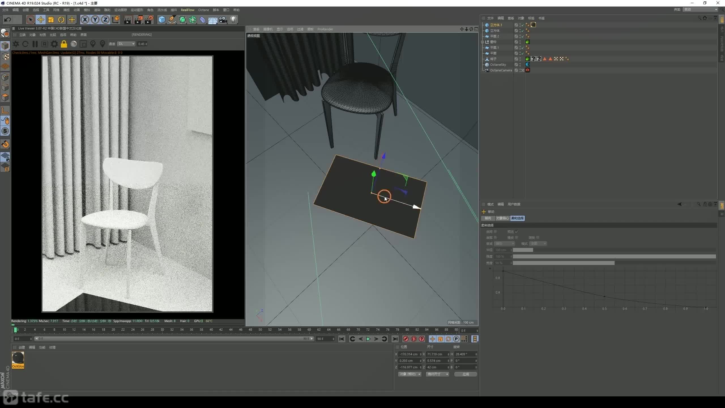Toggle the Z axis lock
This screenshot has height=408, width=725.
point(105,20)
